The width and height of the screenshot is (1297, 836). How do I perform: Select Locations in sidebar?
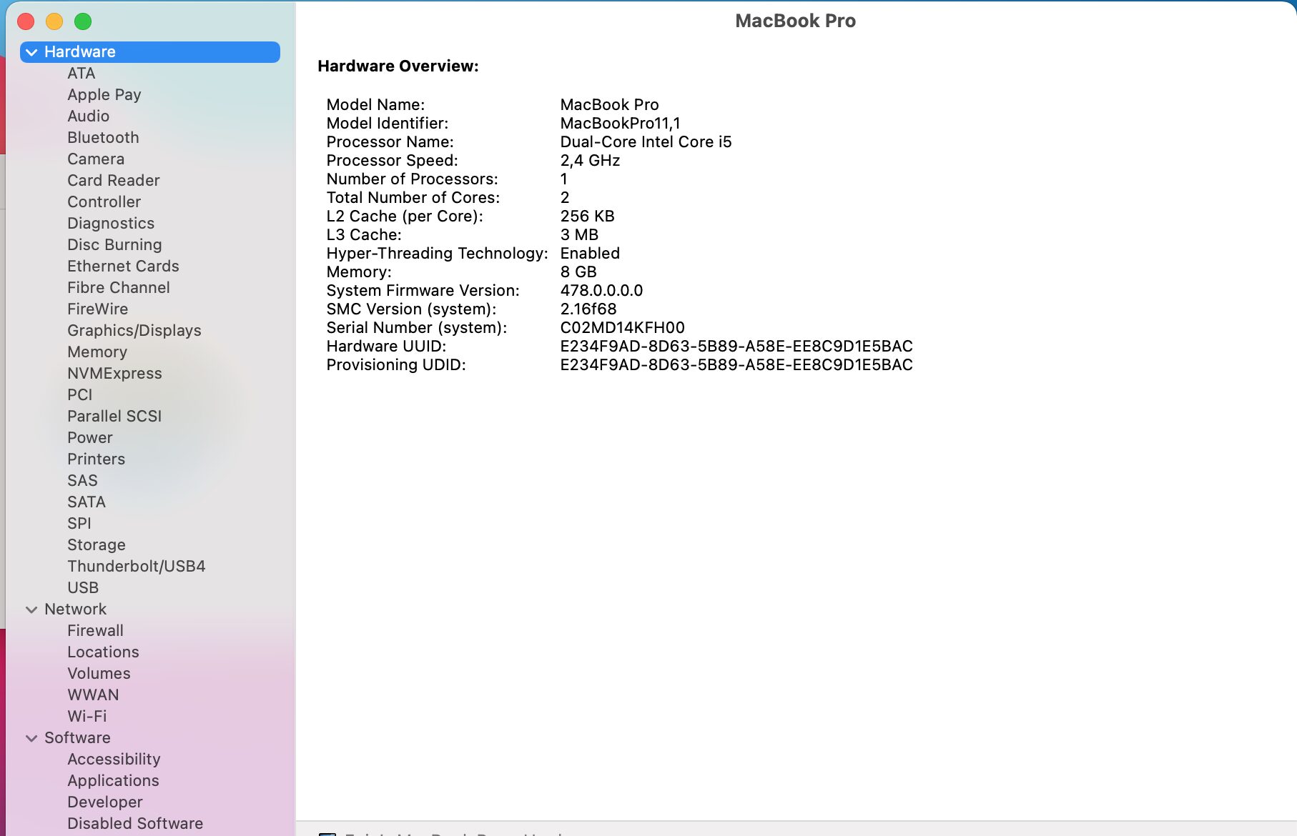point(103,652)
